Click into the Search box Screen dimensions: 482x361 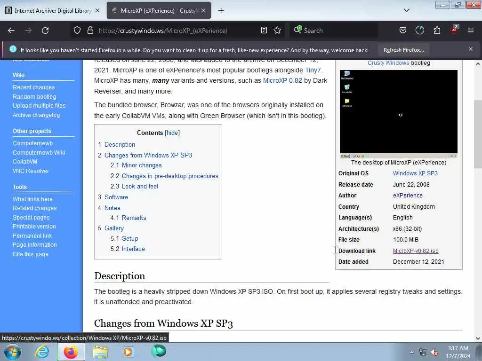tap(334, 31)
